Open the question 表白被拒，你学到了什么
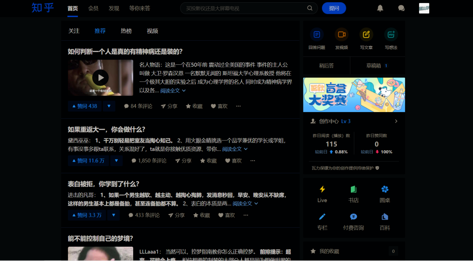This screenshot has width=473, height=261. [x=103, y=184]
